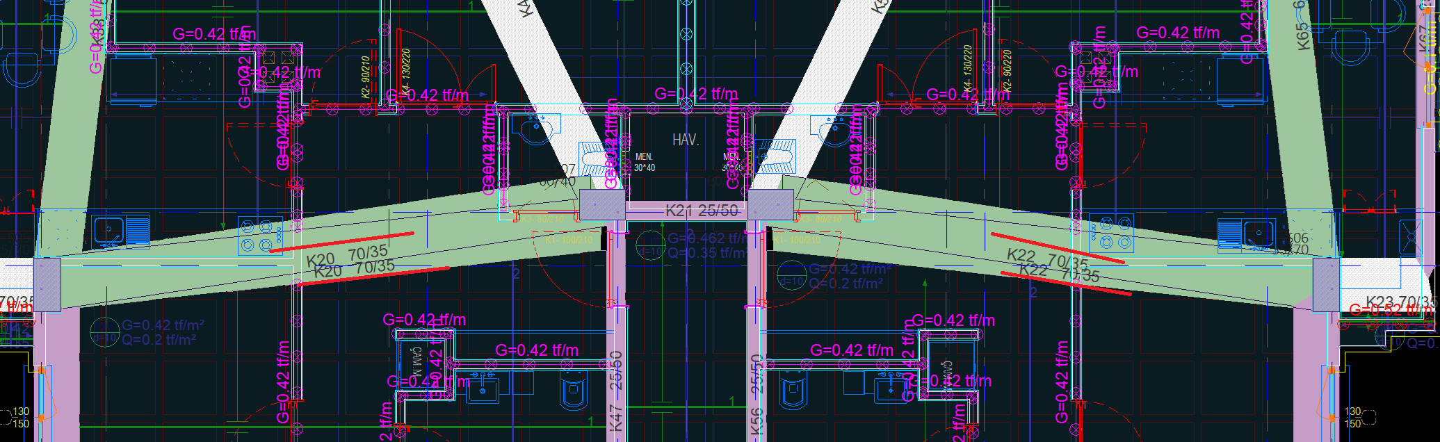
Task: Click the HAV. shaft label
Action: tap(685, 140)
